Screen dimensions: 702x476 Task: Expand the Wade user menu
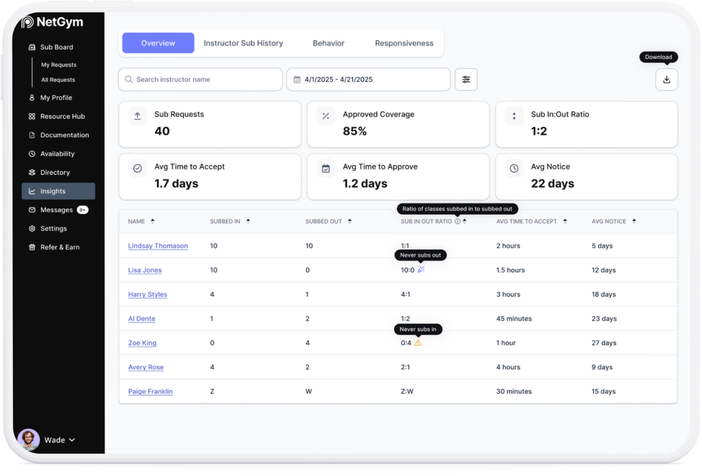pyautogui.click(x=59, y=440)
